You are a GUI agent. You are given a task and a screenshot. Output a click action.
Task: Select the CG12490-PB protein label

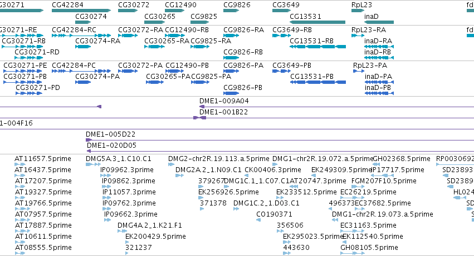187,66
